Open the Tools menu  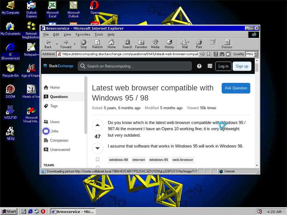[99, 34]
